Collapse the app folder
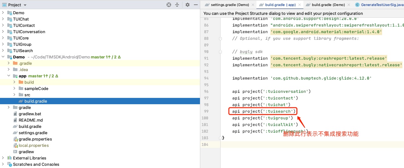 pos(9,76)
